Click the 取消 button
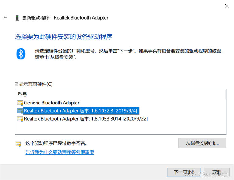 217,172
